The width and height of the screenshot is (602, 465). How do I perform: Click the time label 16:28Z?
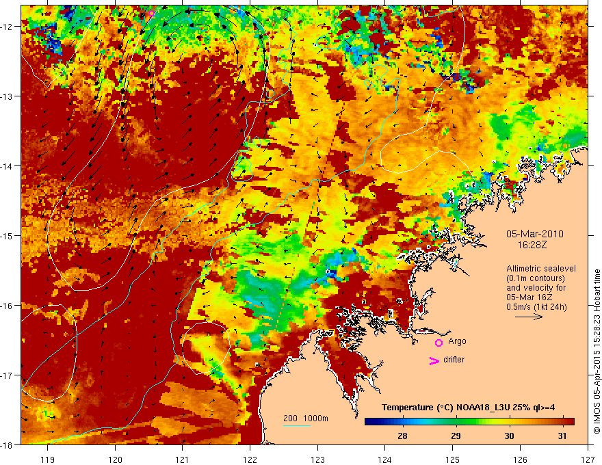point(532,245)
